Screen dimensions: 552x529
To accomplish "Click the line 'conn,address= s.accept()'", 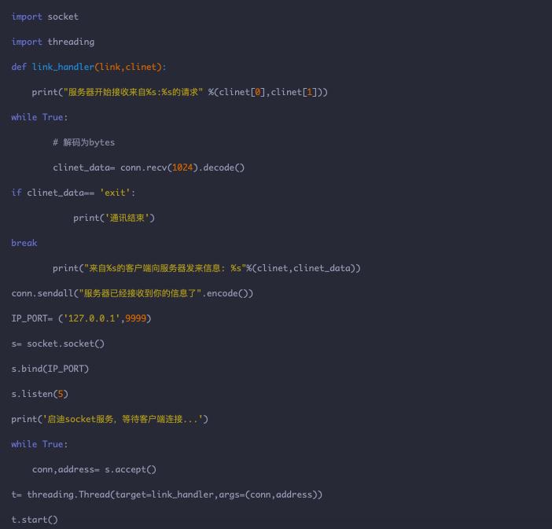I will [94, 469].
